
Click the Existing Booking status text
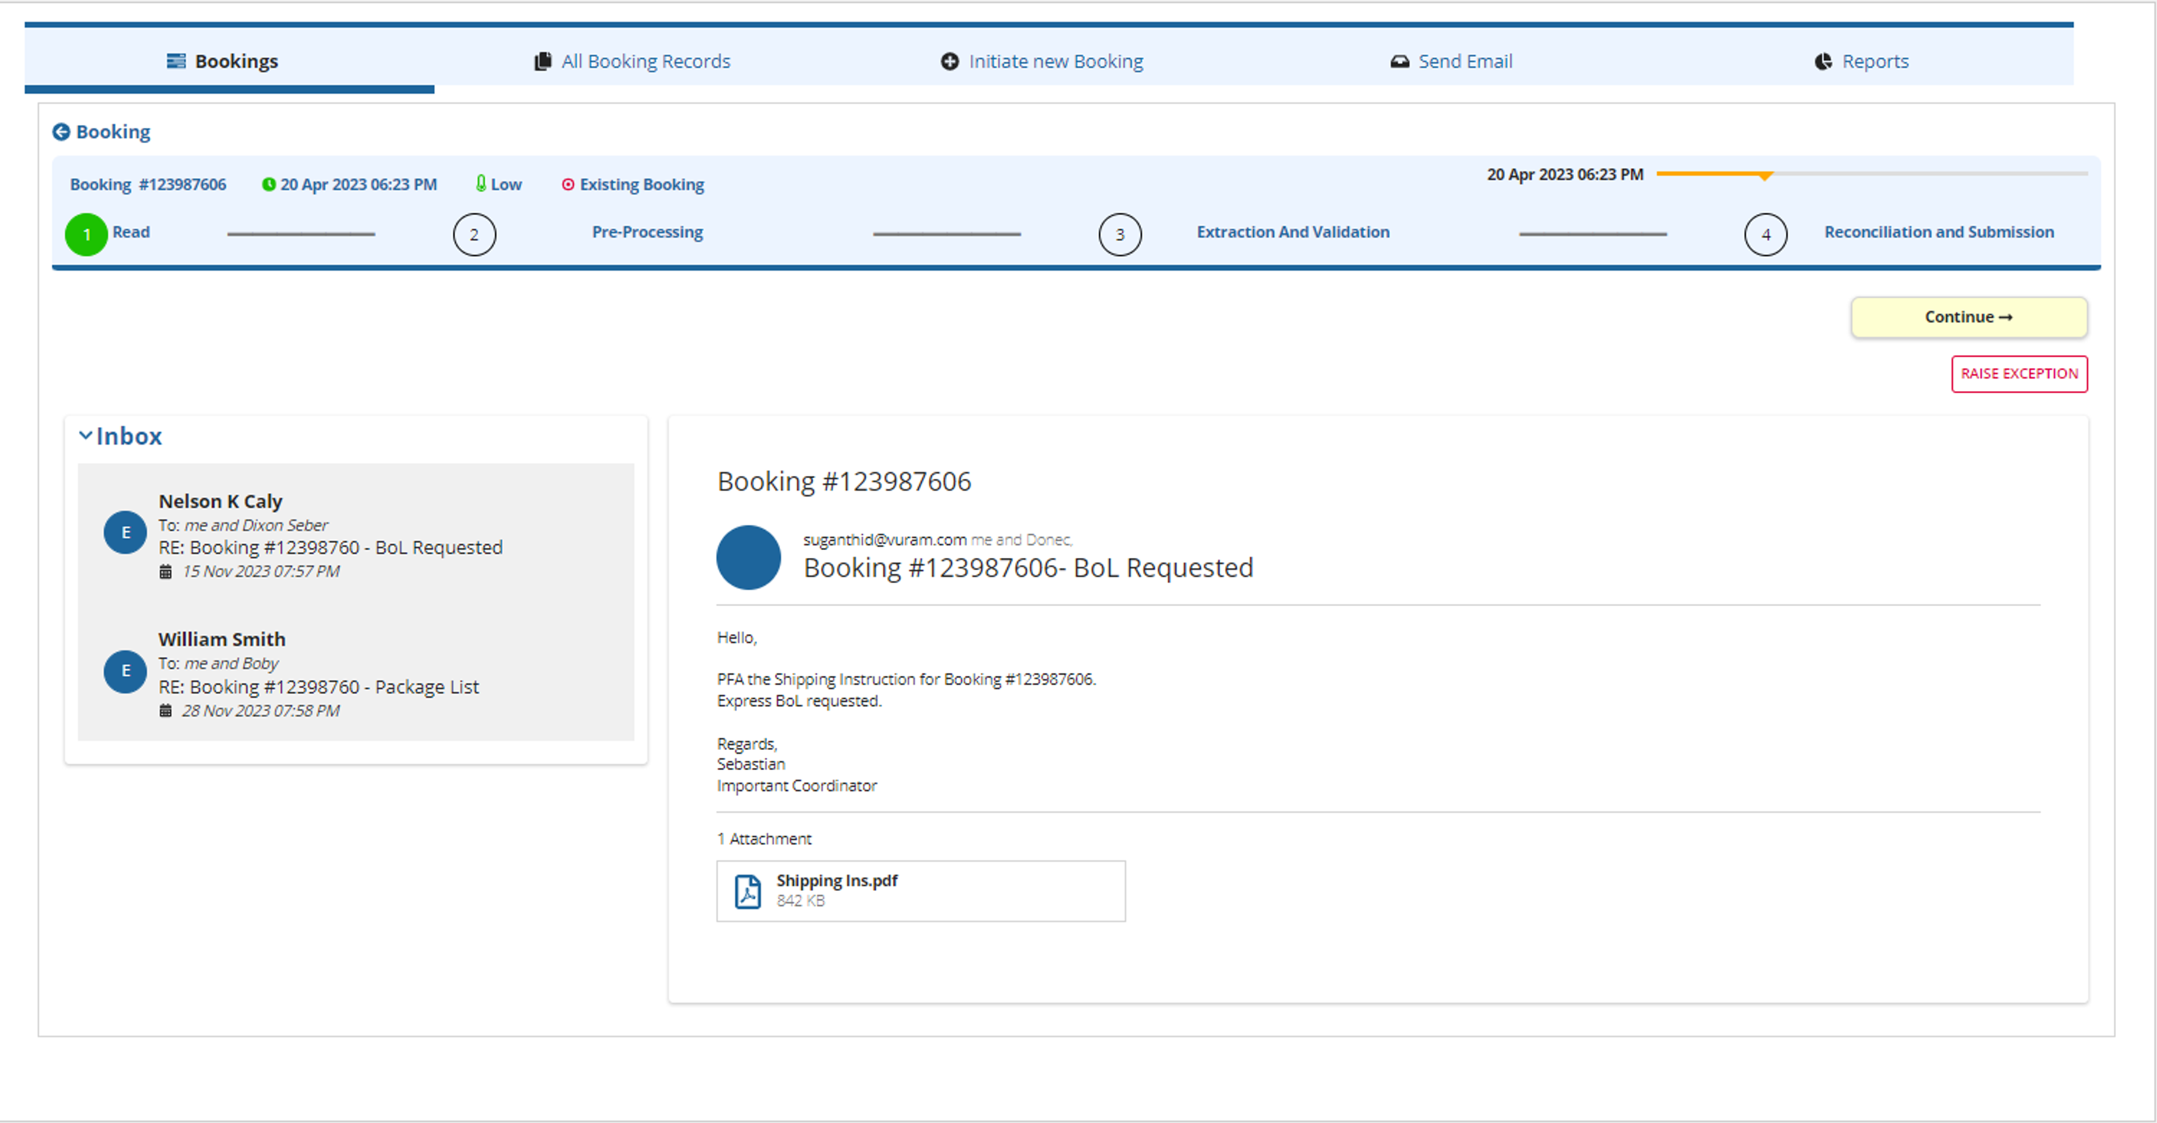(642, 184)
